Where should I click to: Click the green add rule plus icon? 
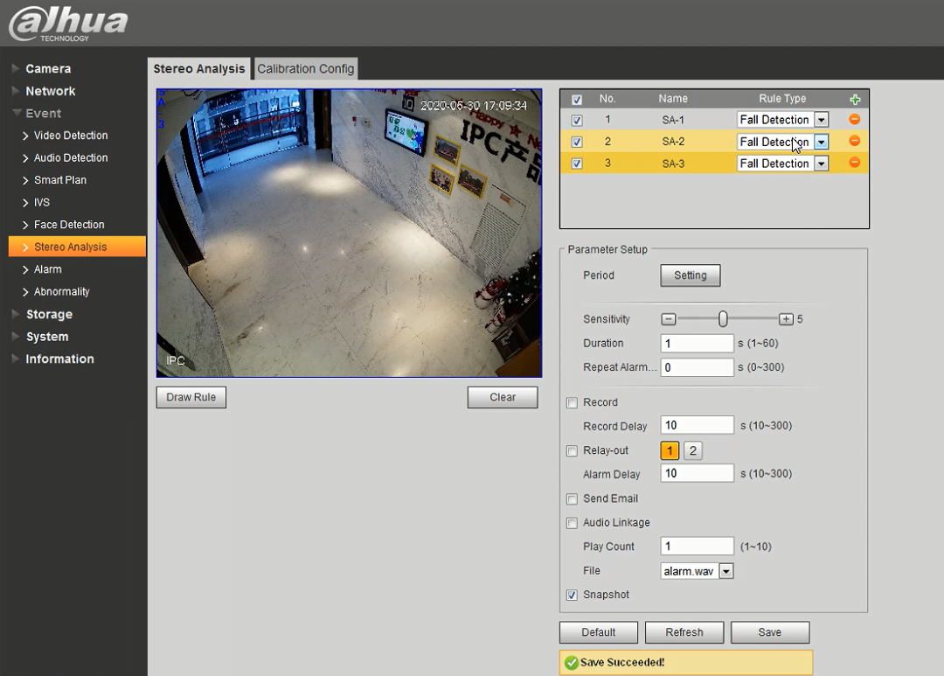(855, 100)
